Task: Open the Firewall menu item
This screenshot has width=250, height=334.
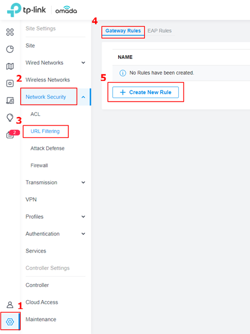Action: click(39, 165)
